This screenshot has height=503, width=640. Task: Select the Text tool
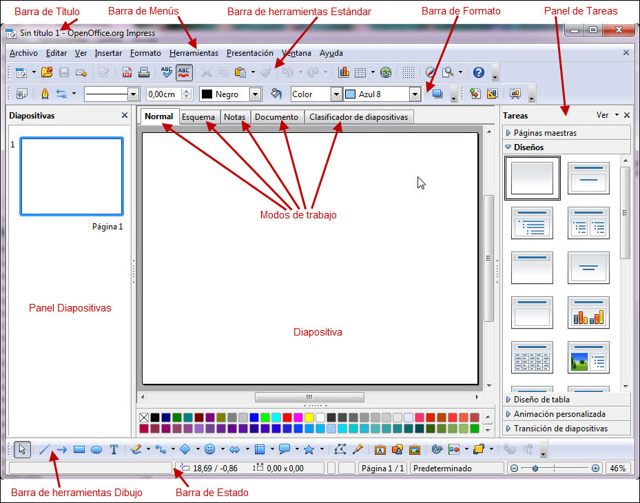[x=114, y=450]
